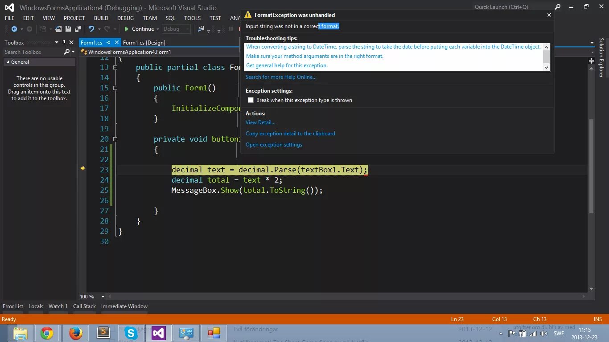Click the volume speaker icon in the tray
The width and height of the screenshot is (609, 342).
(x=543, y=333)
